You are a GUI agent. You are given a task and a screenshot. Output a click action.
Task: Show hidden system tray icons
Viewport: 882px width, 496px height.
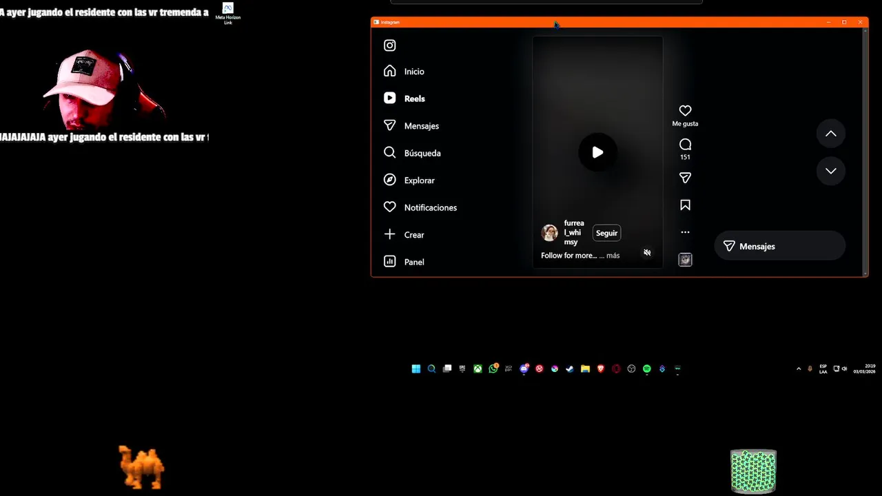(799, 369)
